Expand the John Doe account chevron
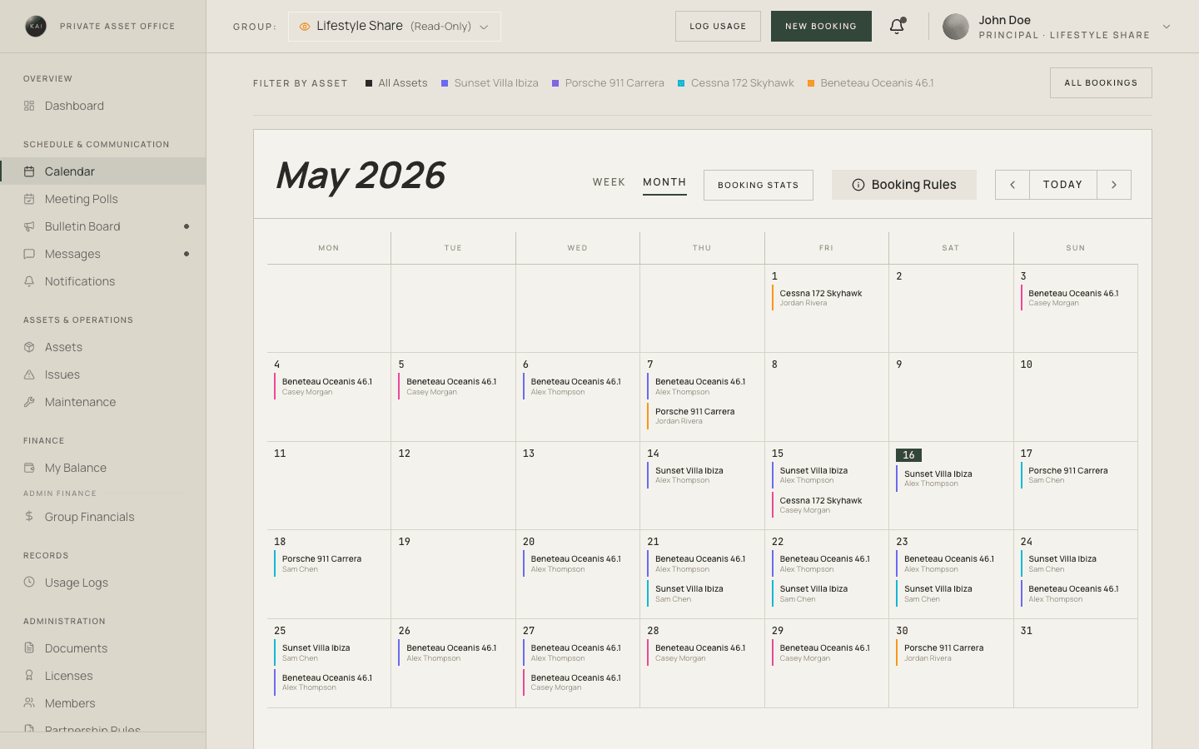1199x749 pixels. [x=1167, y=27]
